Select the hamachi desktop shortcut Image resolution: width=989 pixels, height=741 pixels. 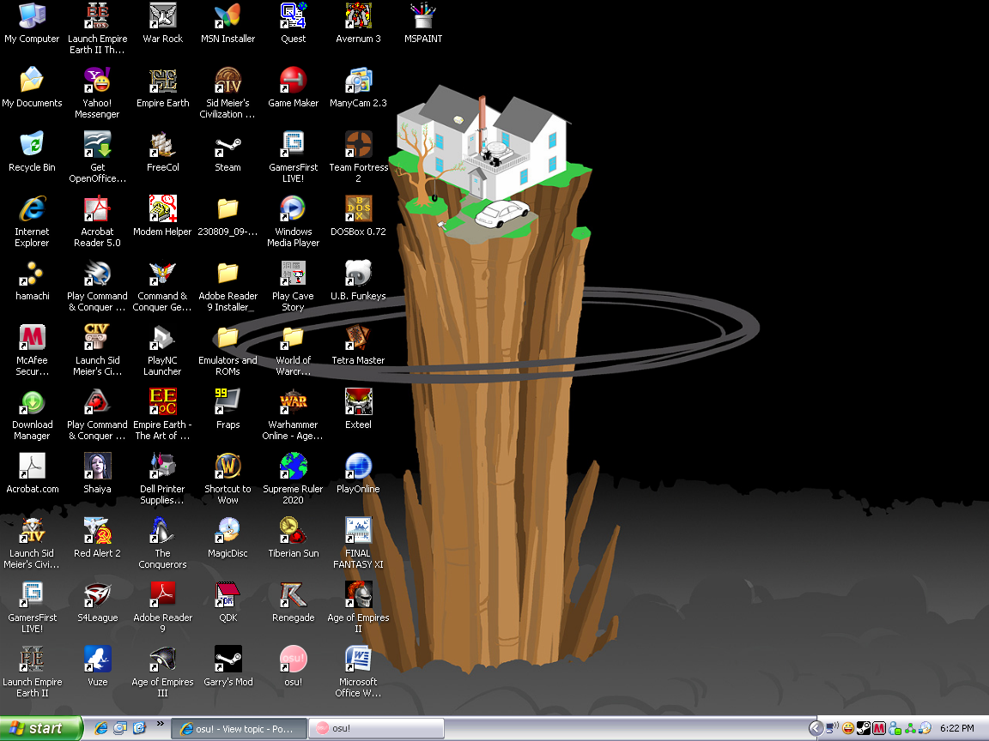(32, 280)
